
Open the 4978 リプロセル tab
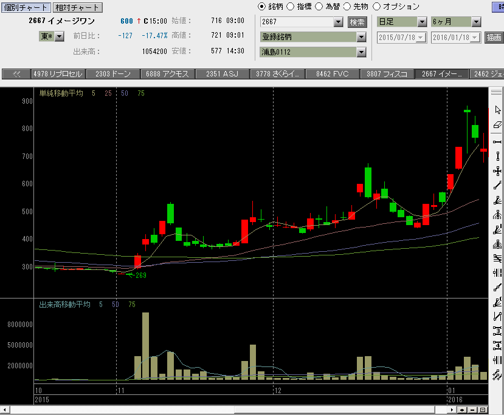click(x=58, y=74)
